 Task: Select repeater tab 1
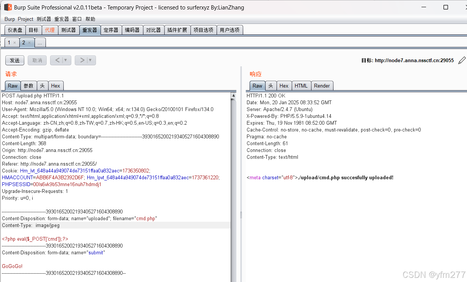(x=9, y=43)
